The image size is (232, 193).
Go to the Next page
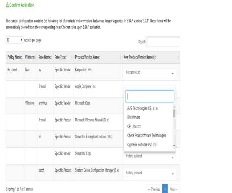(x=174, y=189)
